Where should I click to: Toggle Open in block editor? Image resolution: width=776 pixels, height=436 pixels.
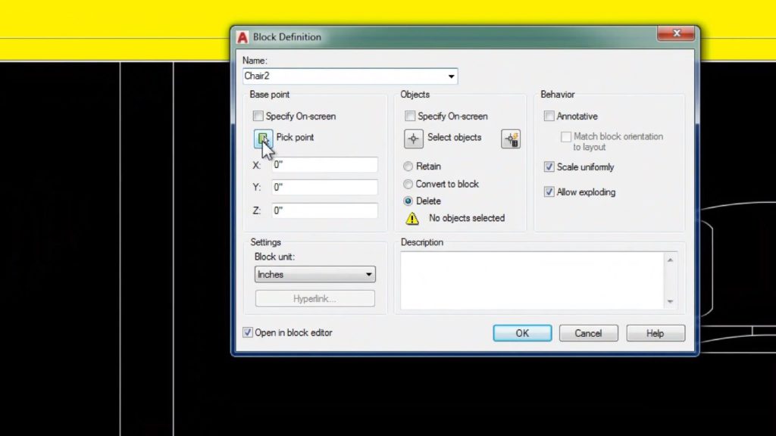tap(248, 332)
